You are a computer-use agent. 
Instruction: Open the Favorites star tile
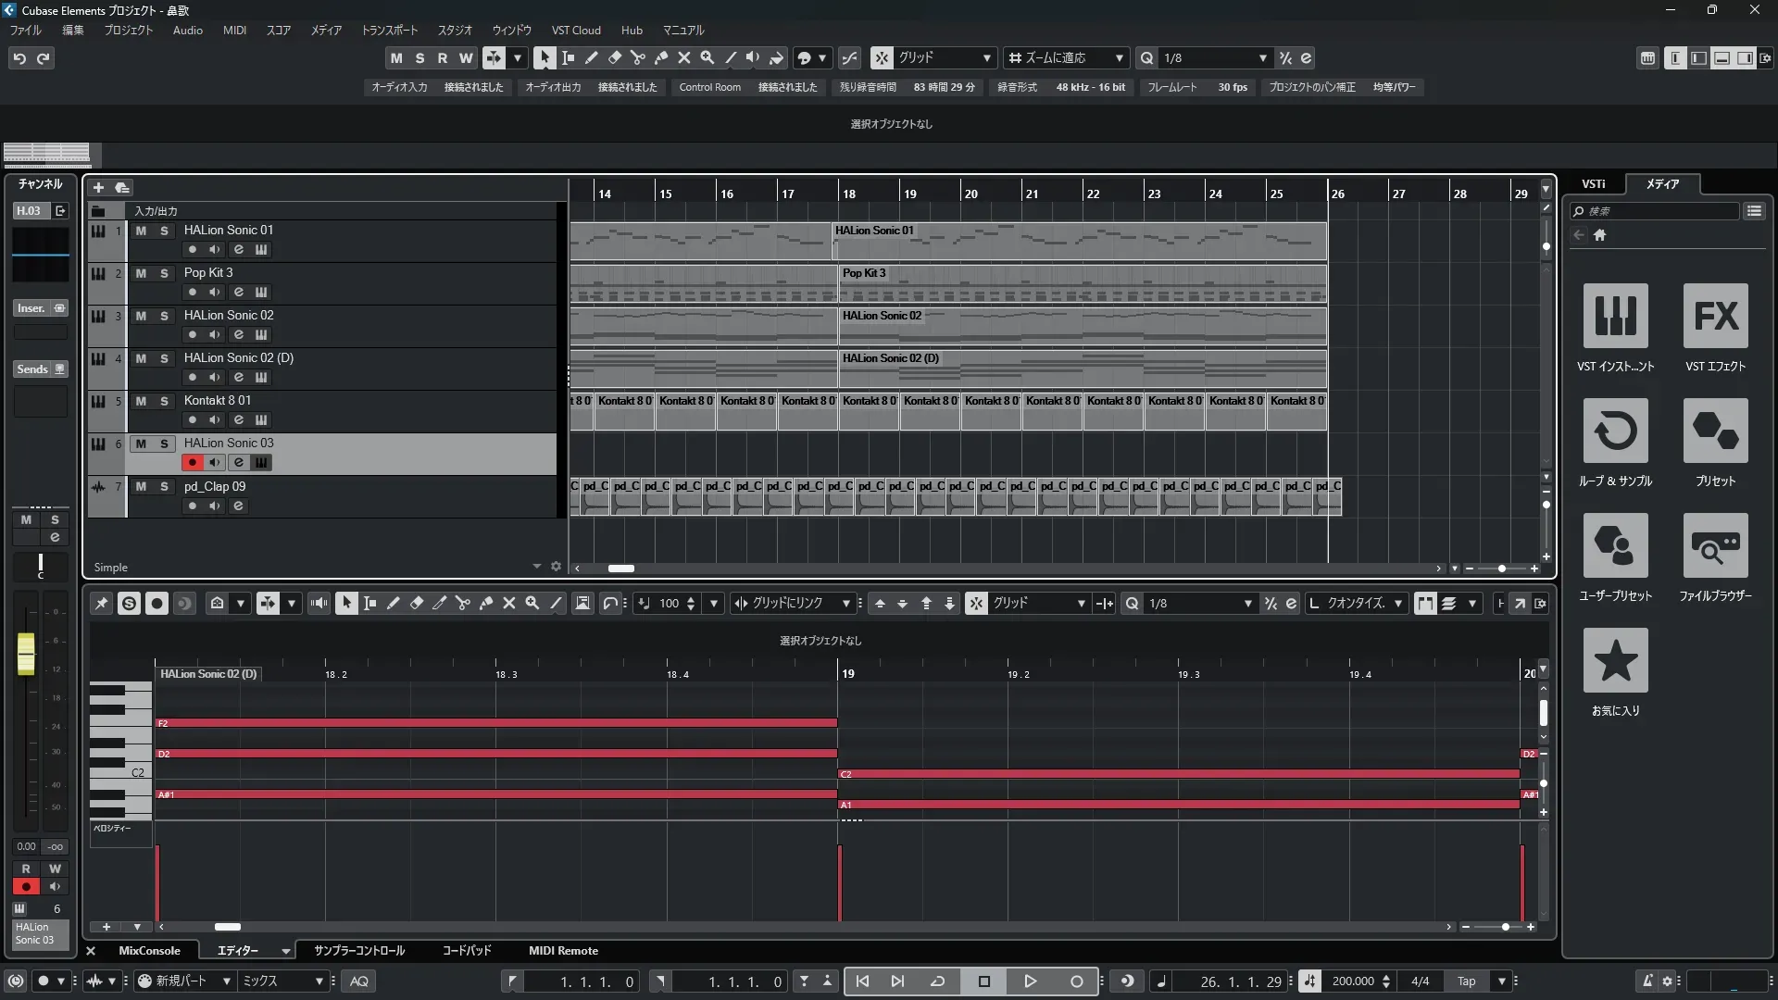pos(1615,660)
